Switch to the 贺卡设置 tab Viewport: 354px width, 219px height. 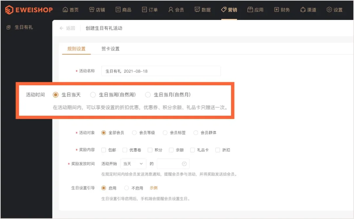click(x=110, y=49)
